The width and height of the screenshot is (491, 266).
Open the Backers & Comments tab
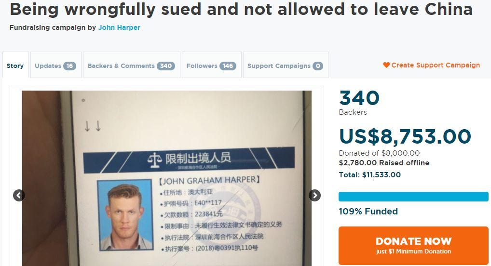click(131, 65)
